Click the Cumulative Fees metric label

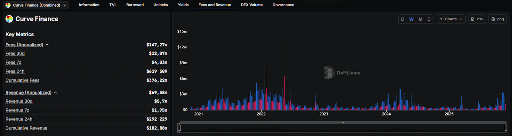point(22,80)
